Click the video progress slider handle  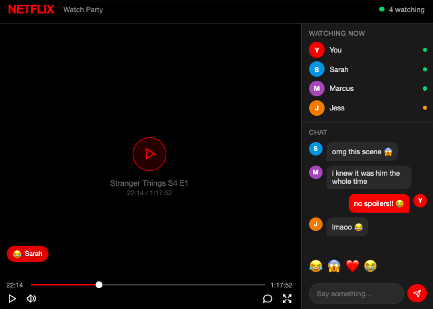tap(99, 285)
